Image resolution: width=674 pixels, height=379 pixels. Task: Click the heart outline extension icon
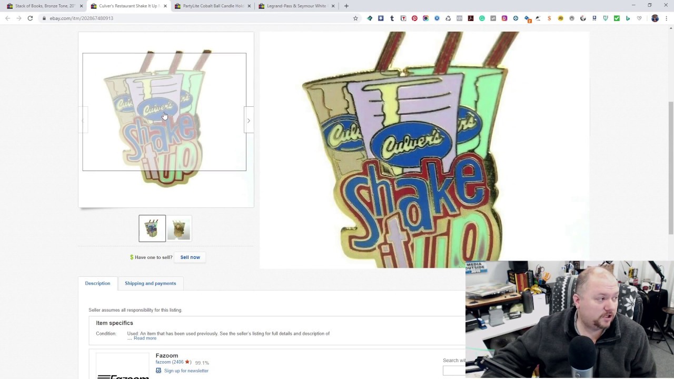pyautogui.click(x=639, y=18)
